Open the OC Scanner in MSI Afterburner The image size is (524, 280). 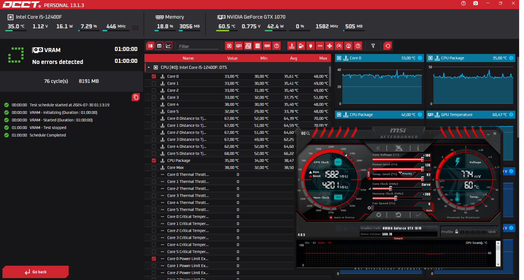coord(305,133)
